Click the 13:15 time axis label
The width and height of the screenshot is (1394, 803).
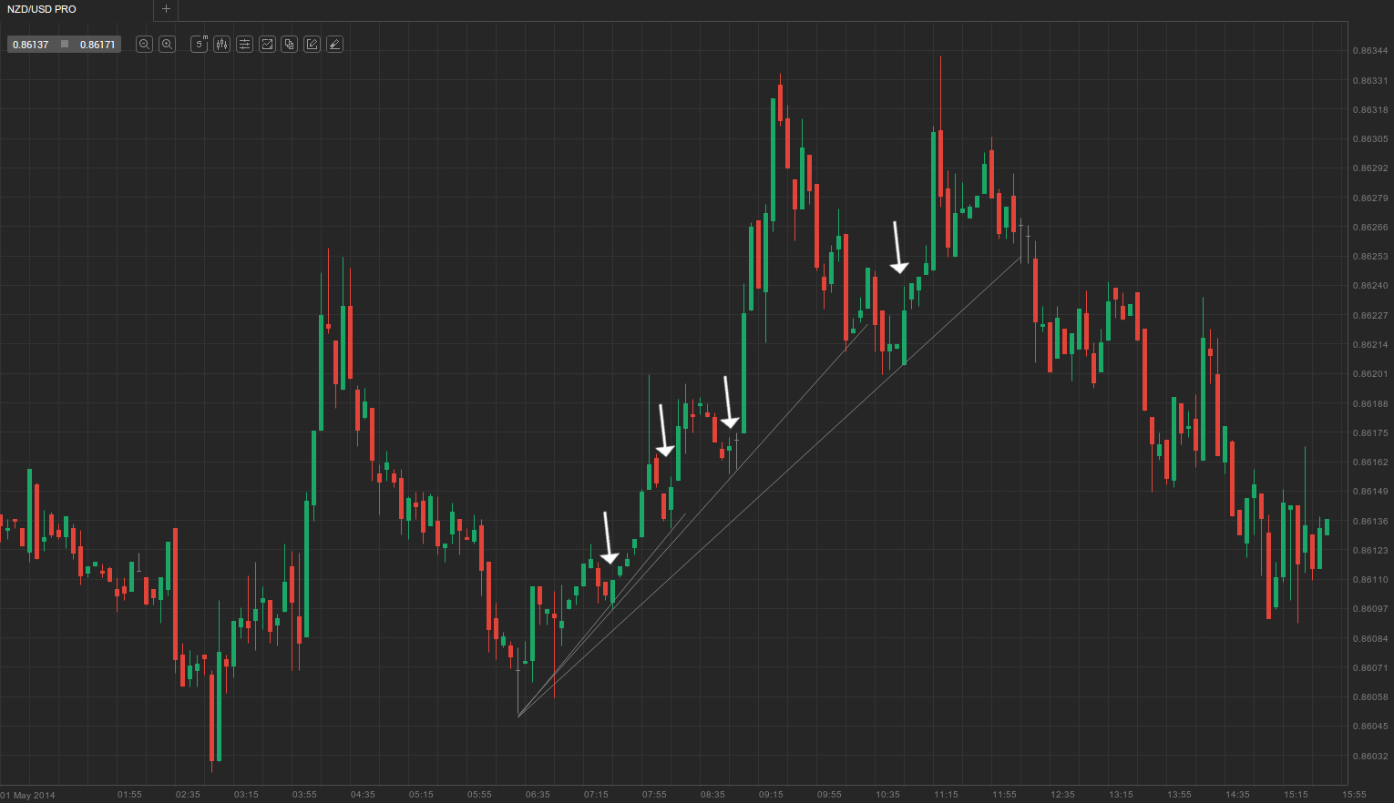[x=1121, y=795]
